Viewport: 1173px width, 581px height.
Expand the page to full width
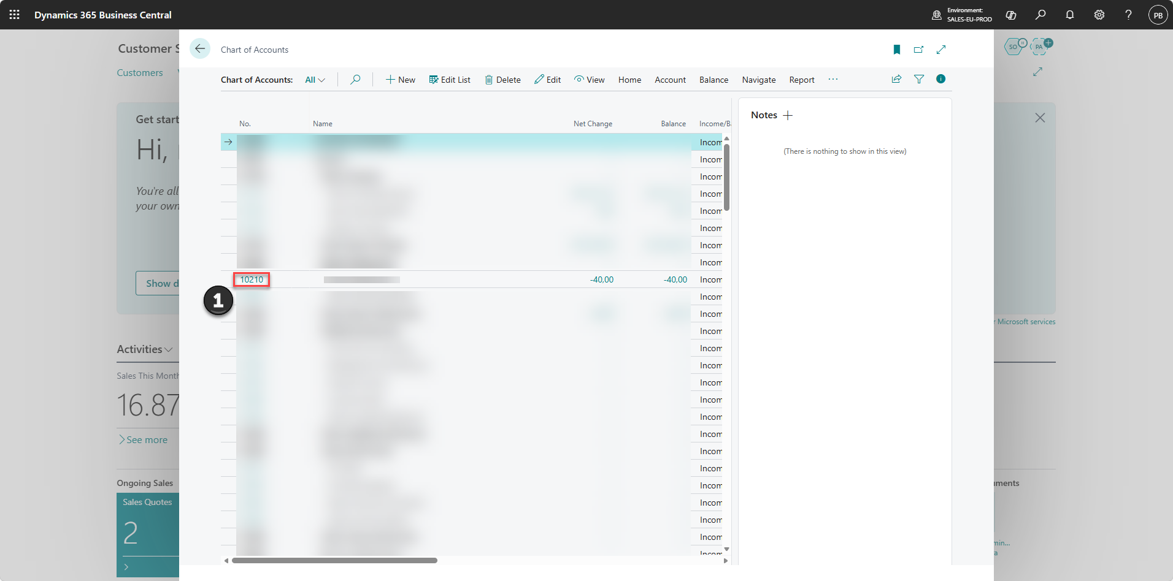(941, 50)
